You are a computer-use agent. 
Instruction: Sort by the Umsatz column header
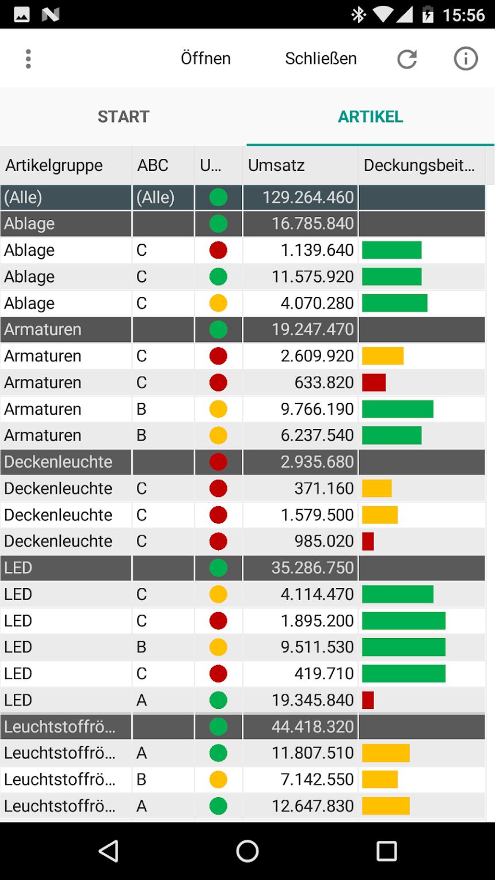tap(300, 165)
